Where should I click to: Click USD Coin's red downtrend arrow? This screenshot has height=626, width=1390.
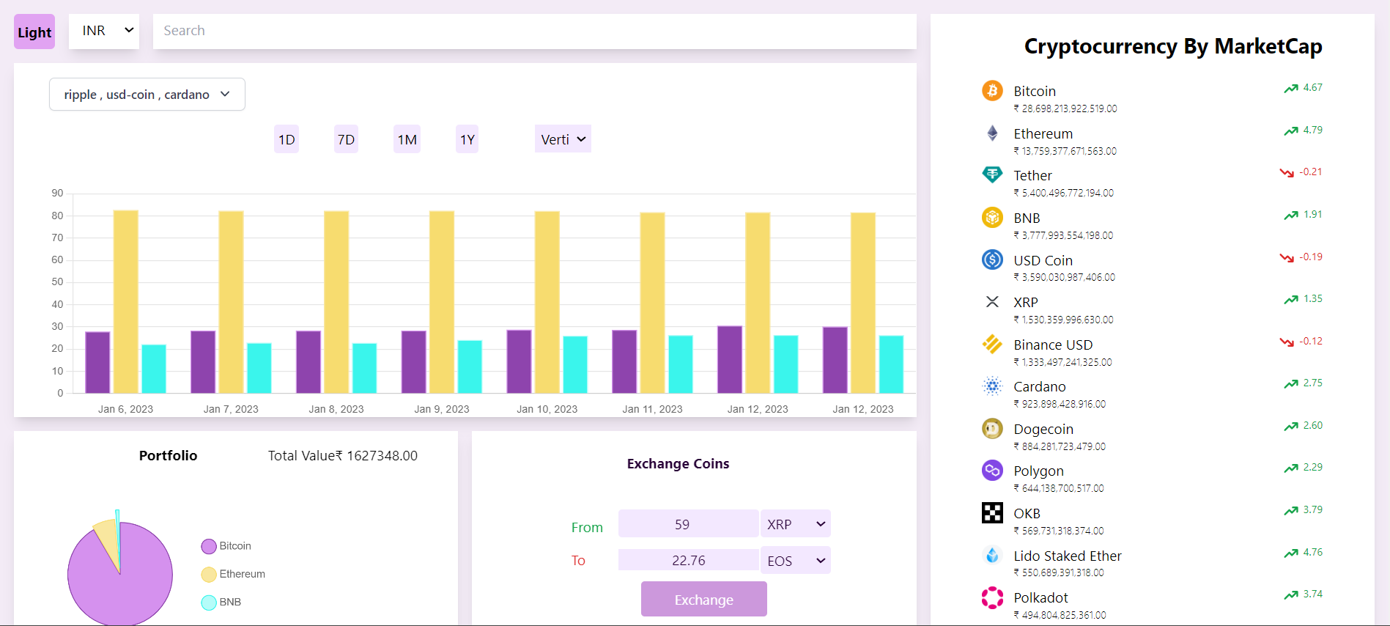1287,258
